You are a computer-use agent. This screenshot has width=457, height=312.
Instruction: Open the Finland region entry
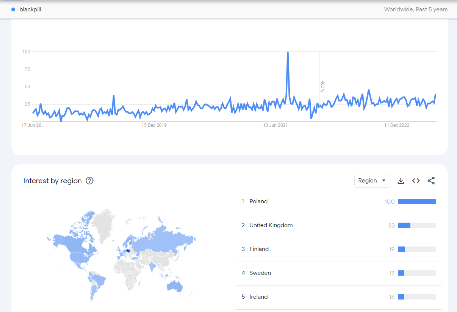pyautogui.click(x=259, y=249)
